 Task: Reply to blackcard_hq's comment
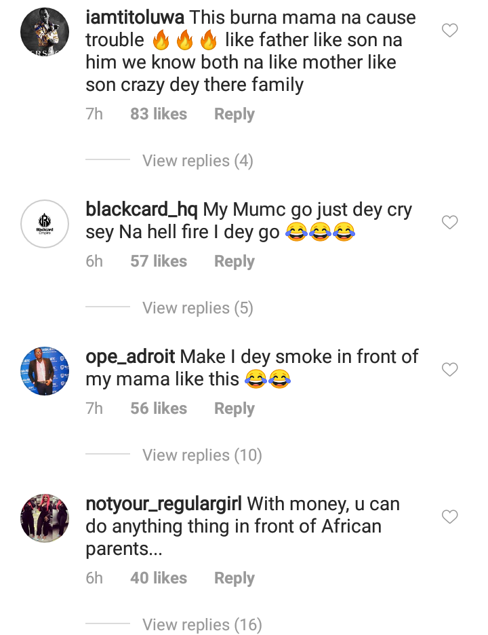234,261
